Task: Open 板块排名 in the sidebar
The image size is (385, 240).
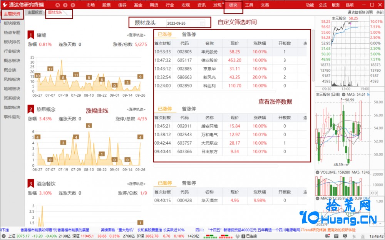Action: pyautogui.click(x=12, y=42)
